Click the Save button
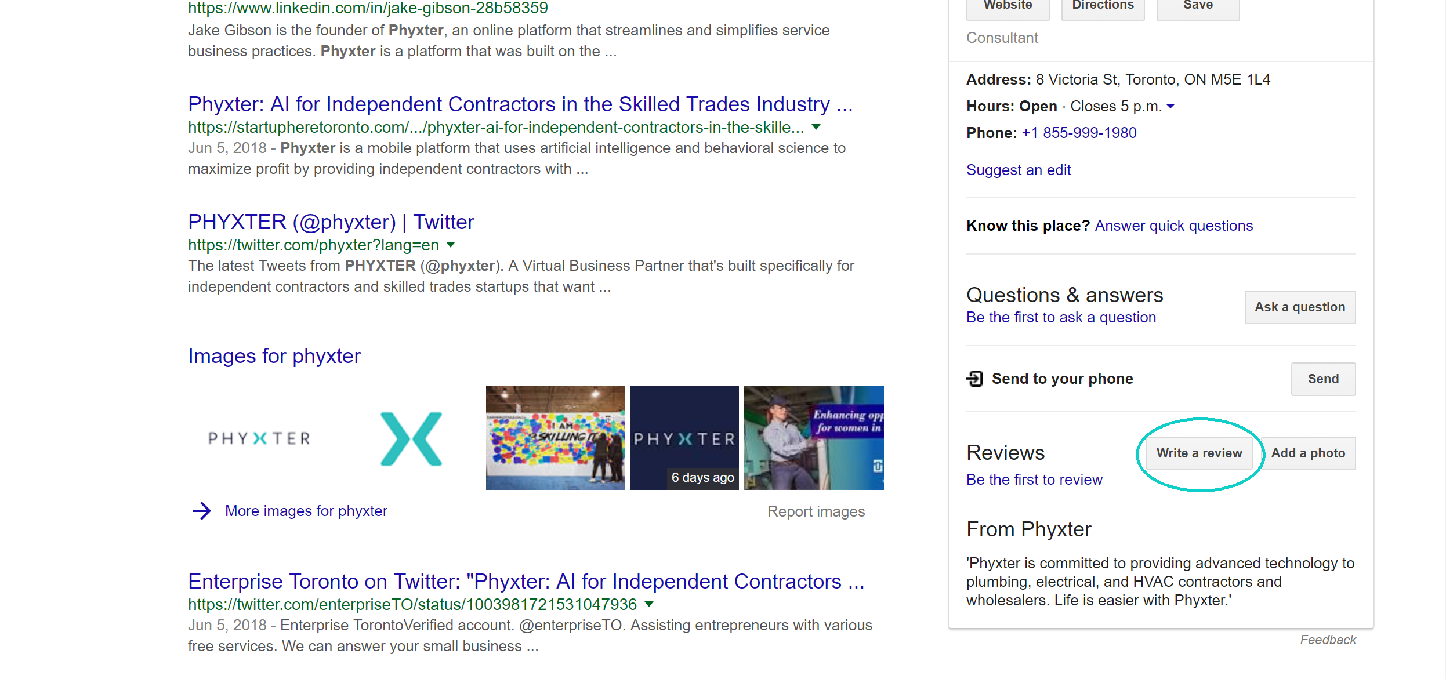Viewport: 1446px width, 679px height. pos(1198,7)
